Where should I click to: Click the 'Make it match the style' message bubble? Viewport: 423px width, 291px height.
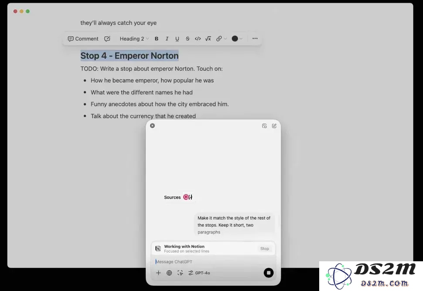(234, 225)
